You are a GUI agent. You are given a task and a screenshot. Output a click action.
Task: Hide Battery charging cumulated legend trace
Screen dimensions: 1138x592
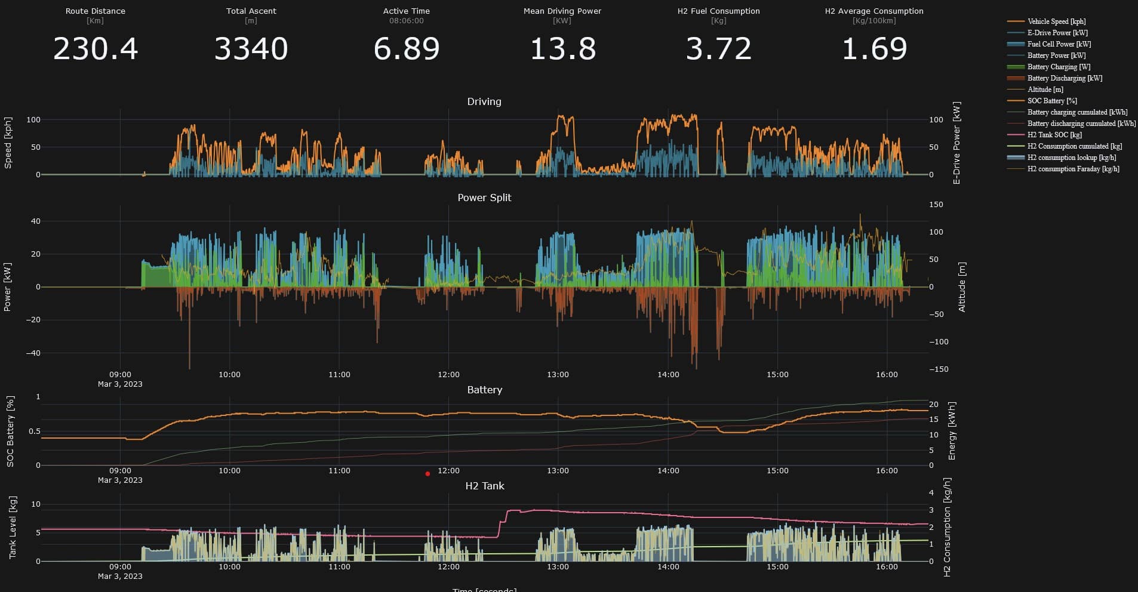(x=1077, y=112)
